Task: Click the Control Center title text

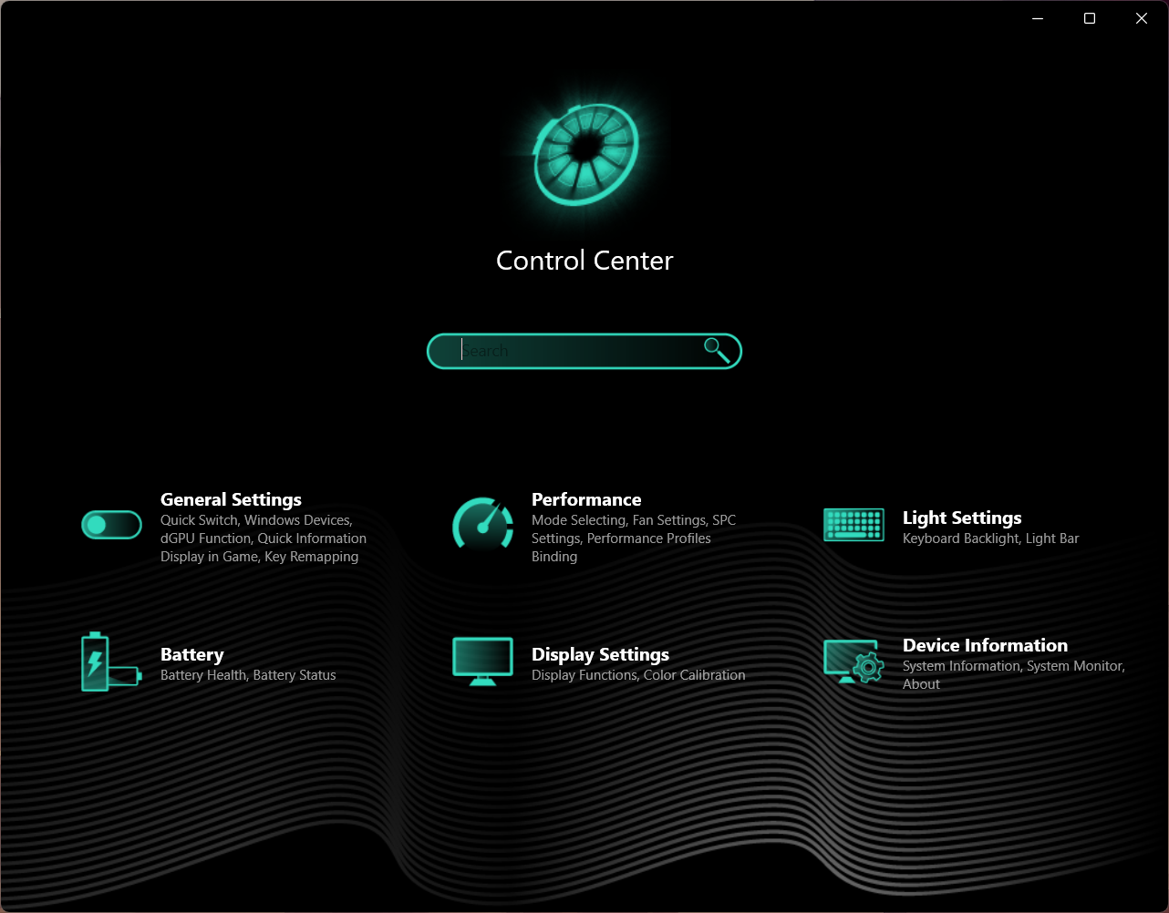Action: [x=584, y=261]
